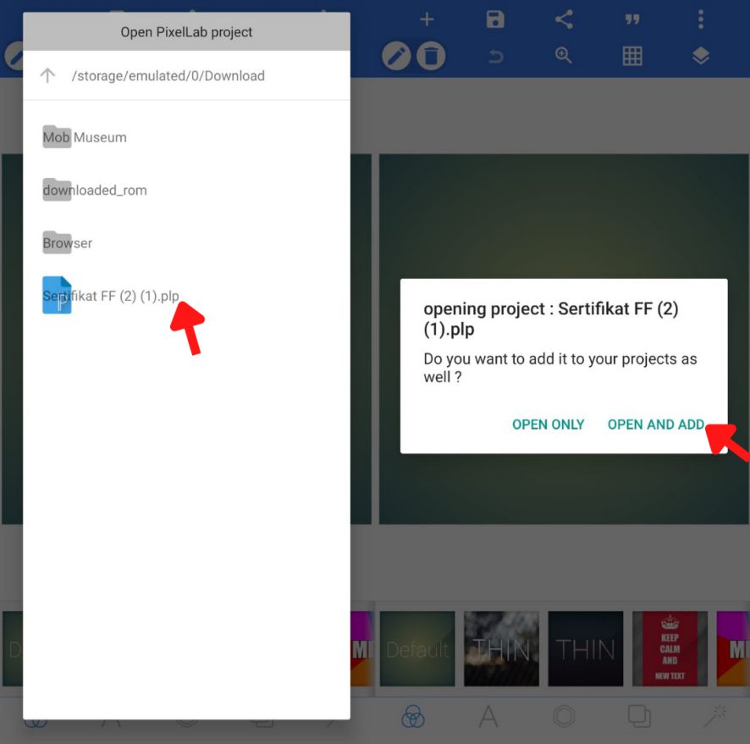Go up a folder using the up arrow
750x744 pixels.
(47, 75)
